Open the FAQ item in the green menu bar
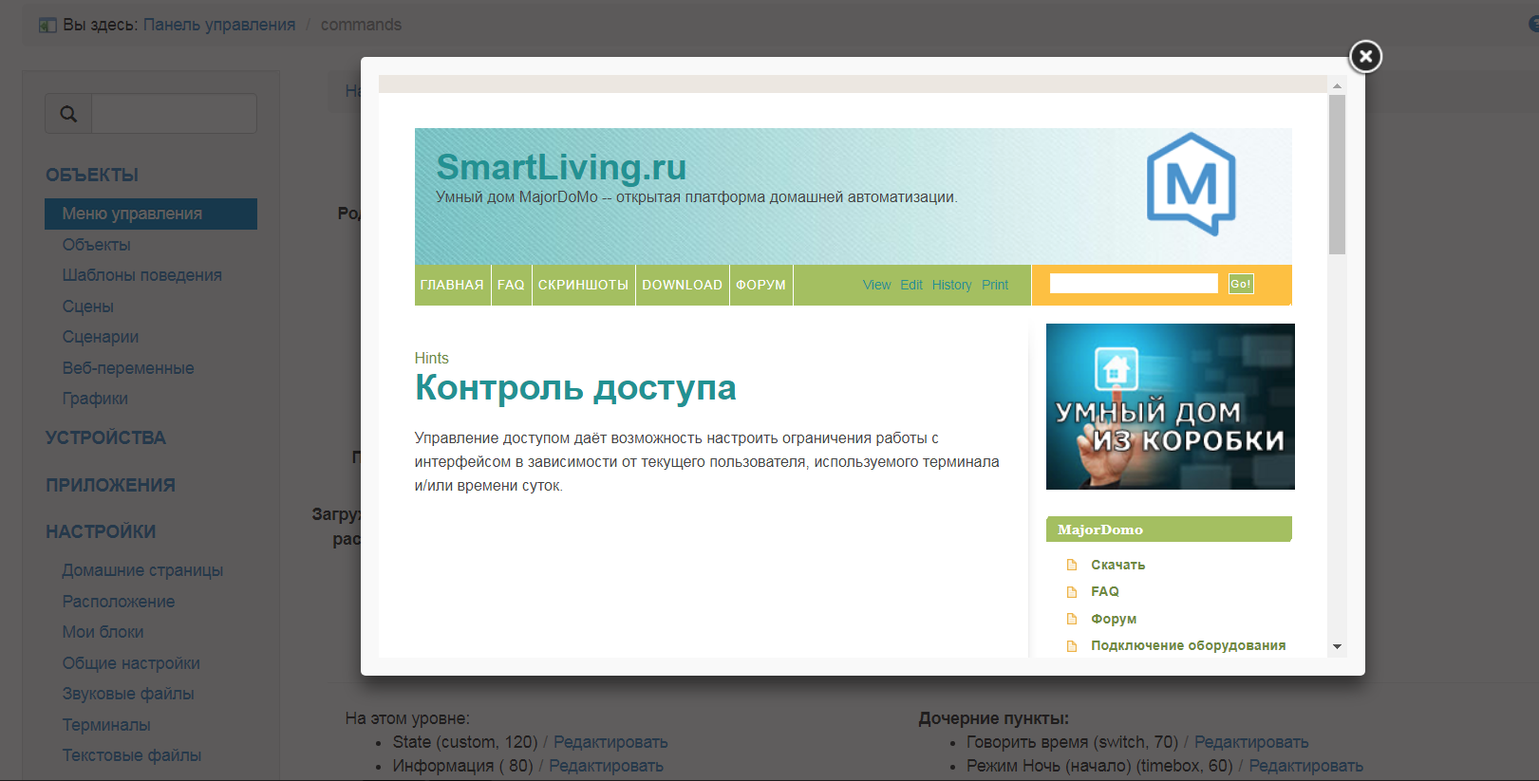This screenshot has width=1539, height=781. (x=511, y=285)
